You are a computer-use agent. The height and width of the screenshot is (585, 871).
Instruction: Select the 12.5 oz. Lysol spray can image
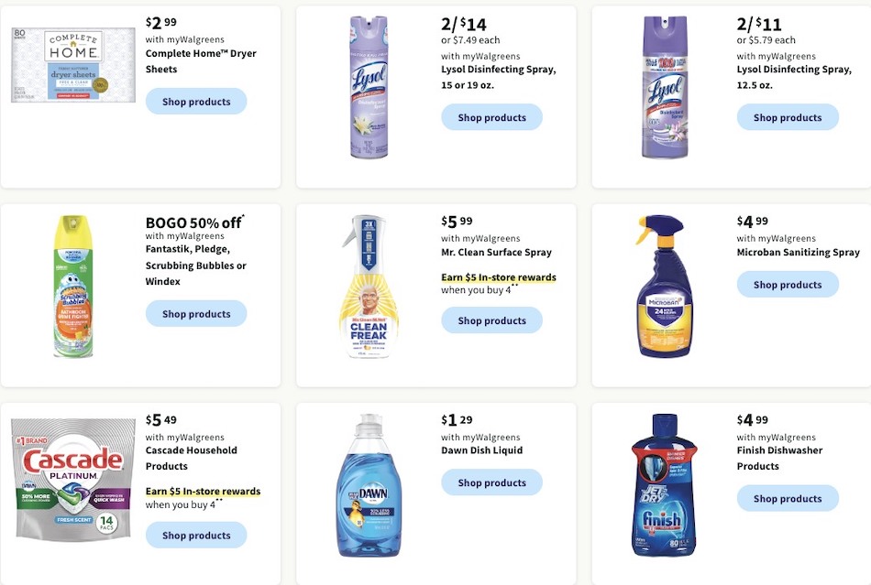(x=665, y=86)
